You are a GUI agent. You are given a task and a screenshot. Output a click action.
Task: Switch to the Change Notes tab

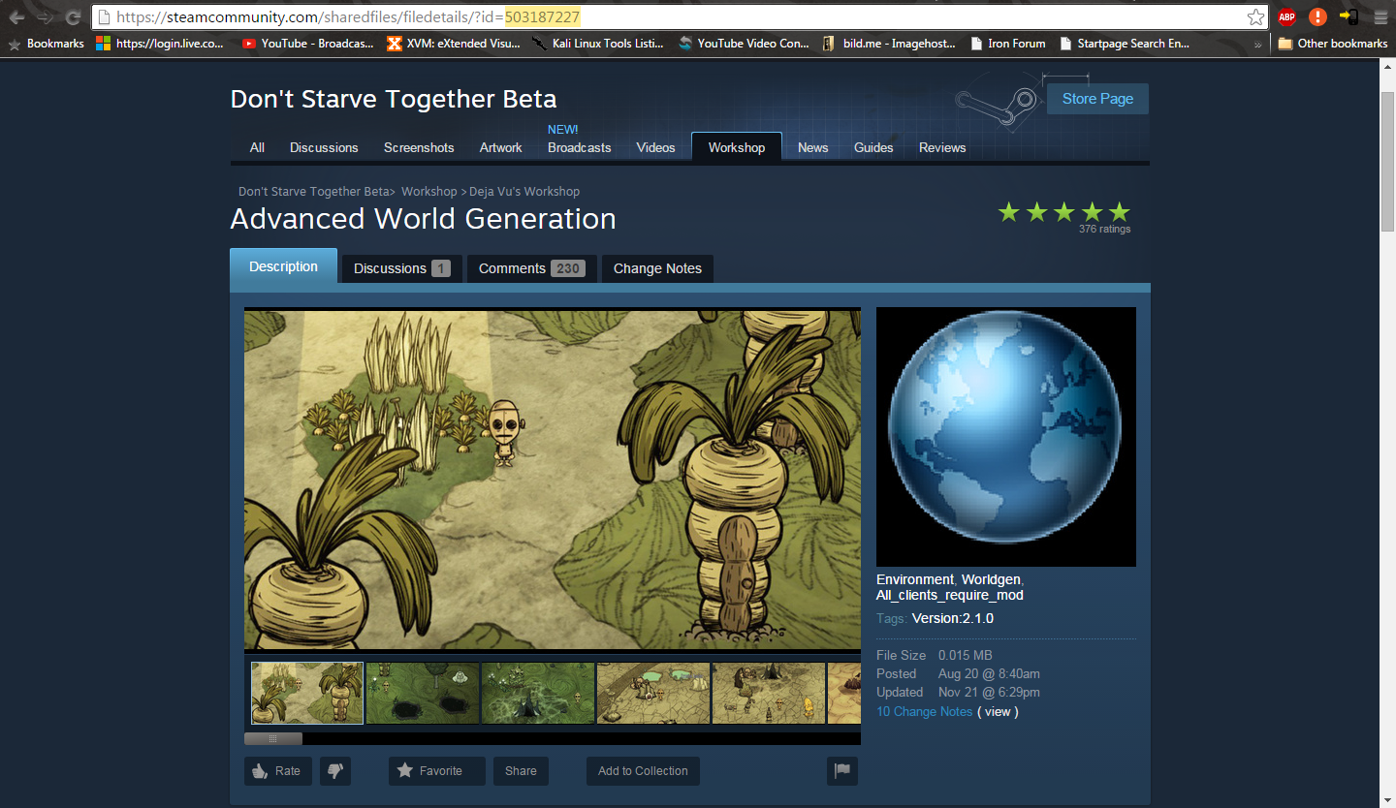click(657, 268)
